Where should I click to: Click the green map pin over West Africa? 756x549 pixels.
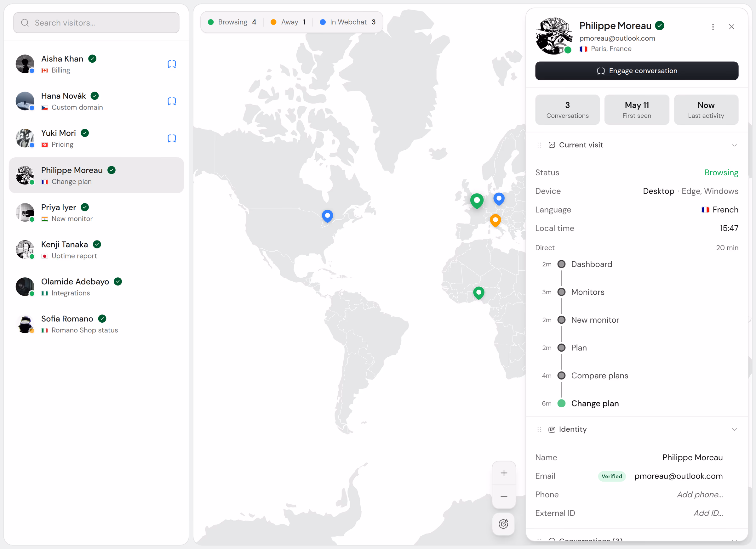click(479, 293)
